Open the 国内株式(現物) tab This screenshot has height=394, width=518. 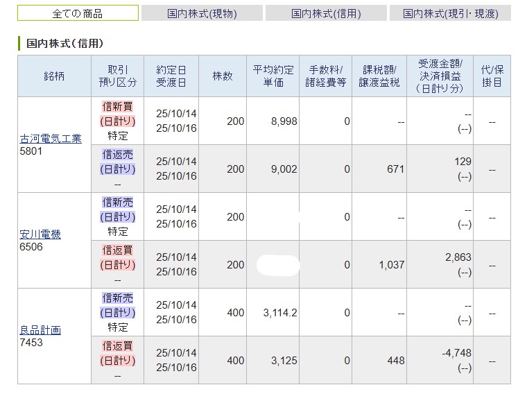tap(201, 14)
